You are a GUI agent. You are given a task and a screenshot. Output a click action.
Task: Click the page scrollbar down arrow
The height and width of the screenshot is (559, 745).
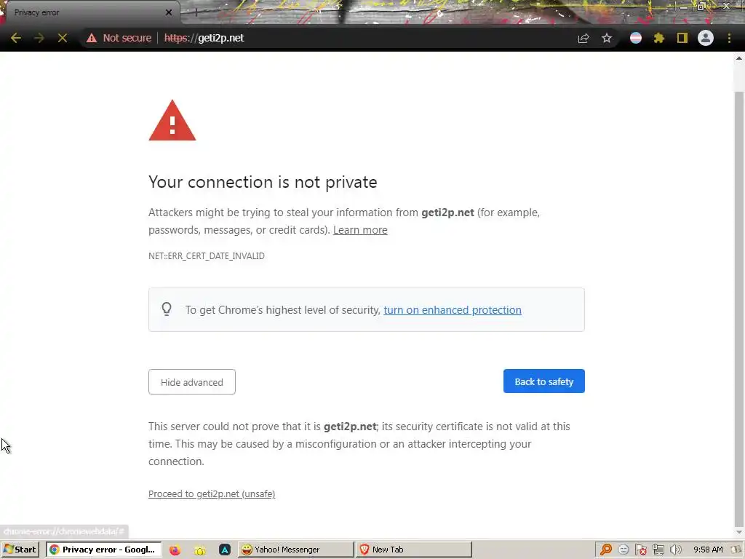click(739, 532)
